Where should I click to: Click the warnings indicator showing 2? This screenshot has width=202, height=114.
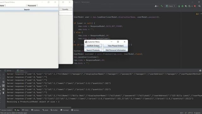click(x=198, y=14)
